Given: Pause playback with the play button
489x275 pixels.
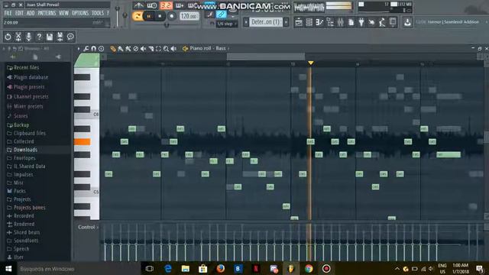Looking at the screenshot, I should click(x=149, y=16).
